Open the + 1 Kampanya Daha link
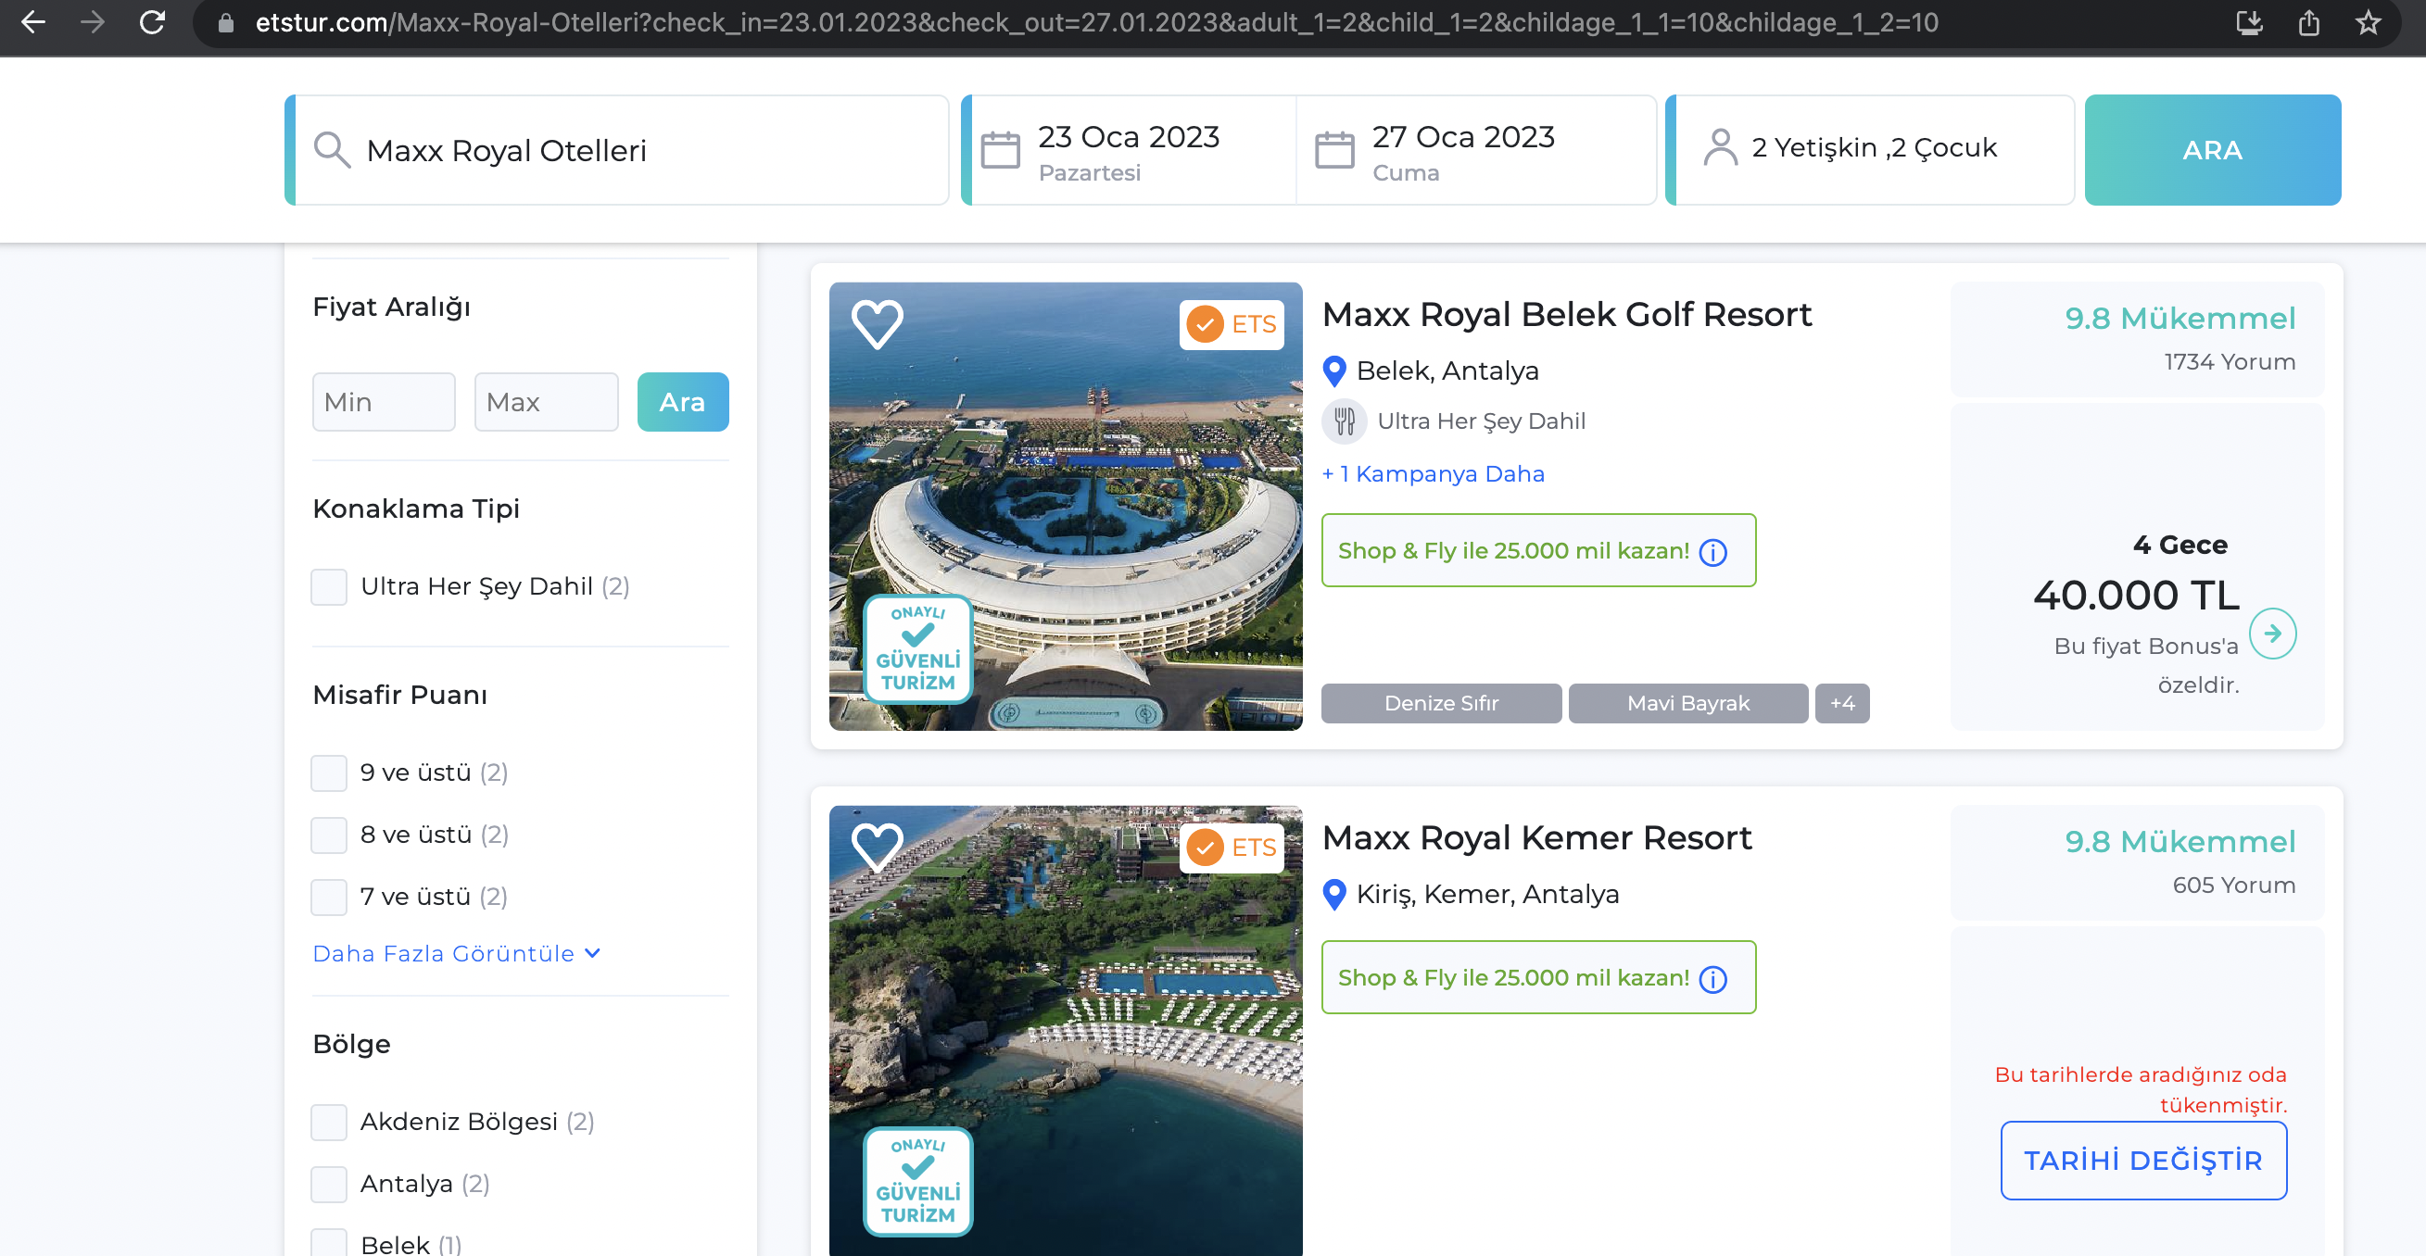2426x1256 pixels. (x=1433, y=473)
